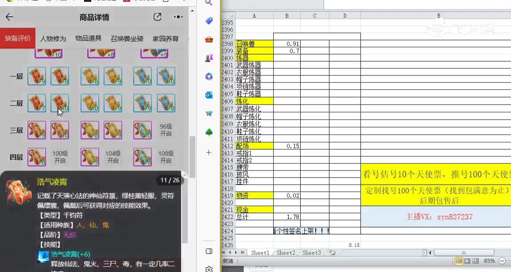Click the browser page vertical scrollbar thumb
Viewport: 511px width, 272px height.
192,157
